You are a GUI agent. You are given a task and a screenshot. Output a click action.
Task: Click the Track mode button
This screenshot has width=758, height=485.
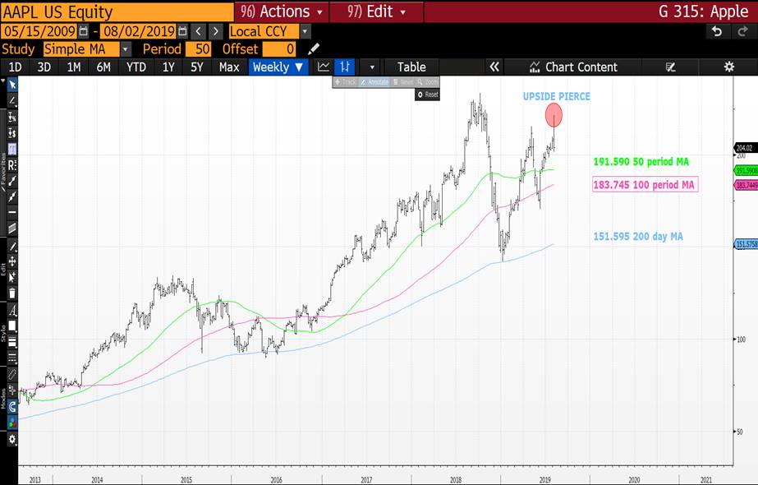(x=345, y=82)
